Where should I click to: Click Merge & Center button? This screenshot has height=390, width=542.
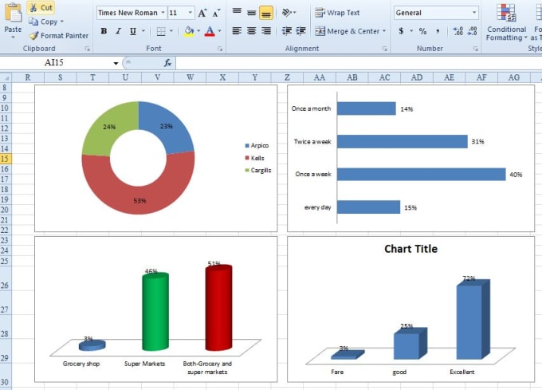(347, 31)
